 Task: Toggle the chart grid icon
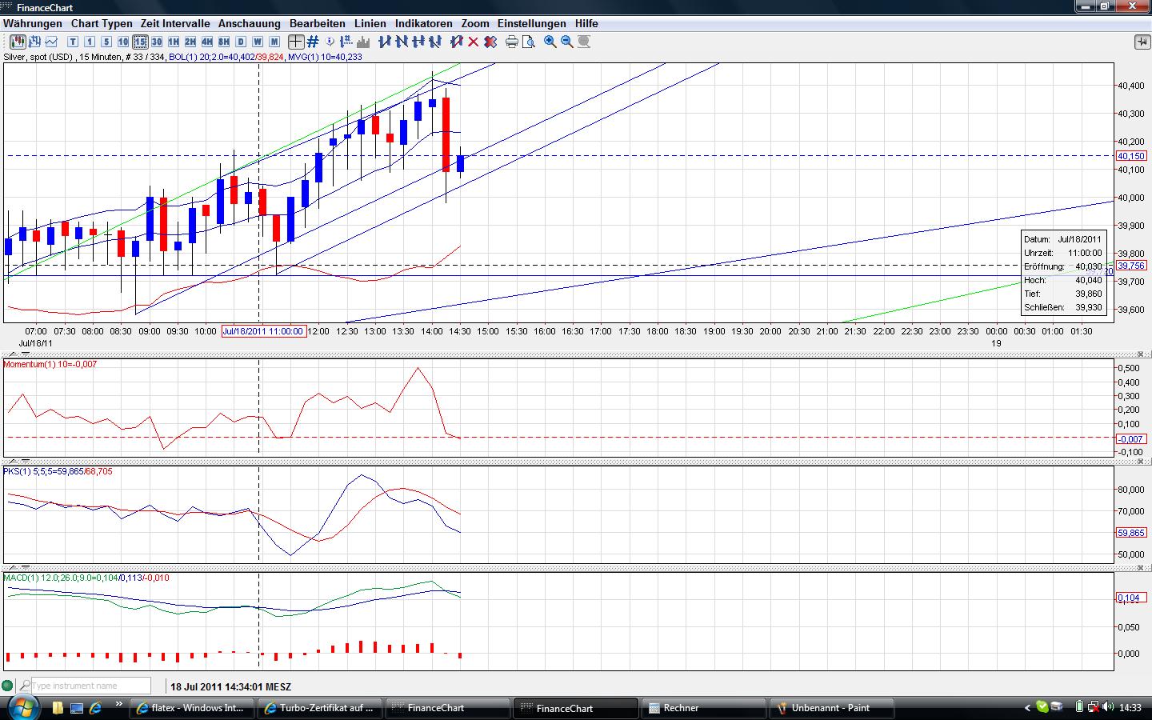[x=313, y=42]
